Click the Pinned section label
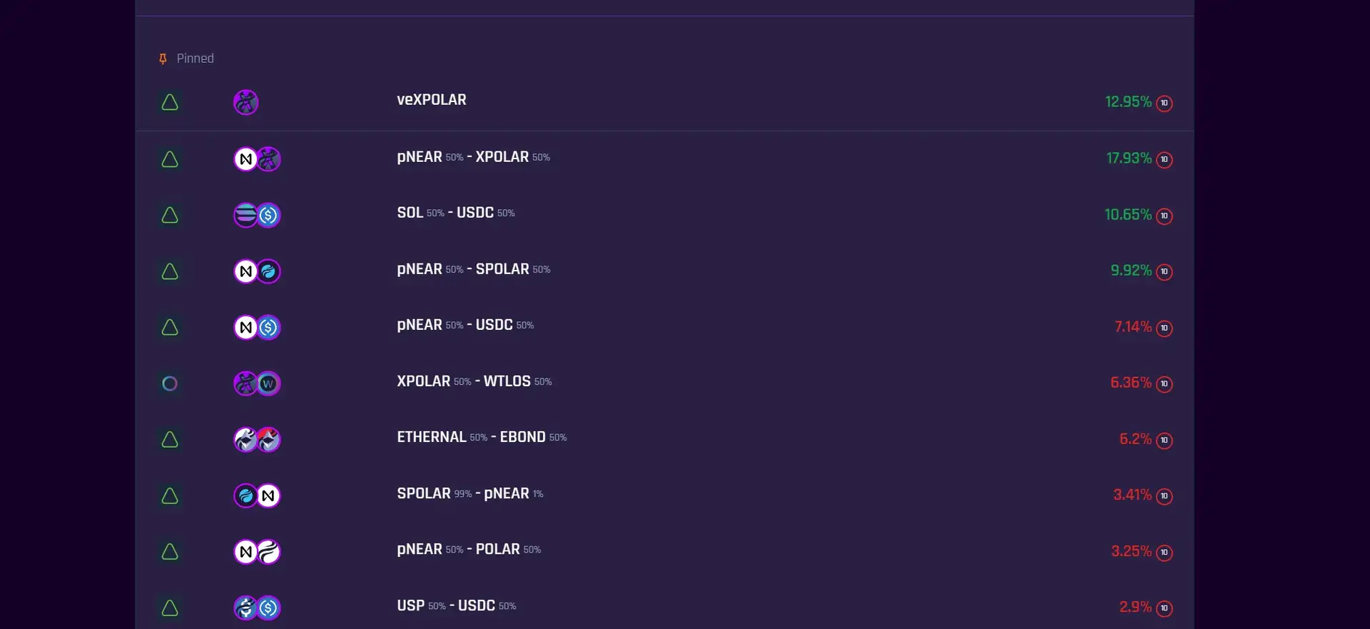The width and height of the screenshot is (1370, 629). pos(195,59)
